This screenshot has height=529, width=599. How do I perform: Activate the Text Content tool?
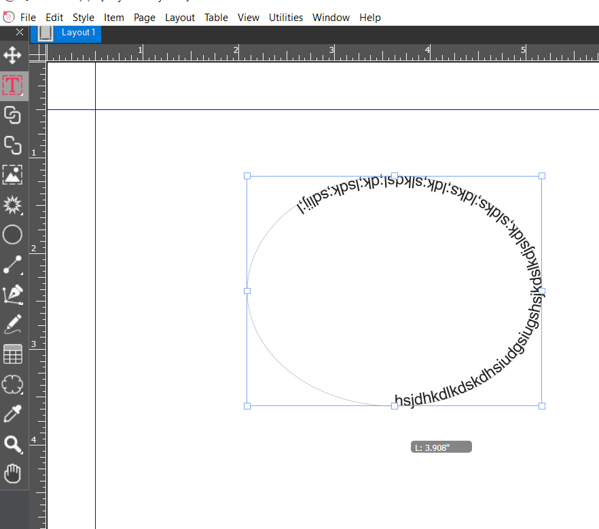14,86
